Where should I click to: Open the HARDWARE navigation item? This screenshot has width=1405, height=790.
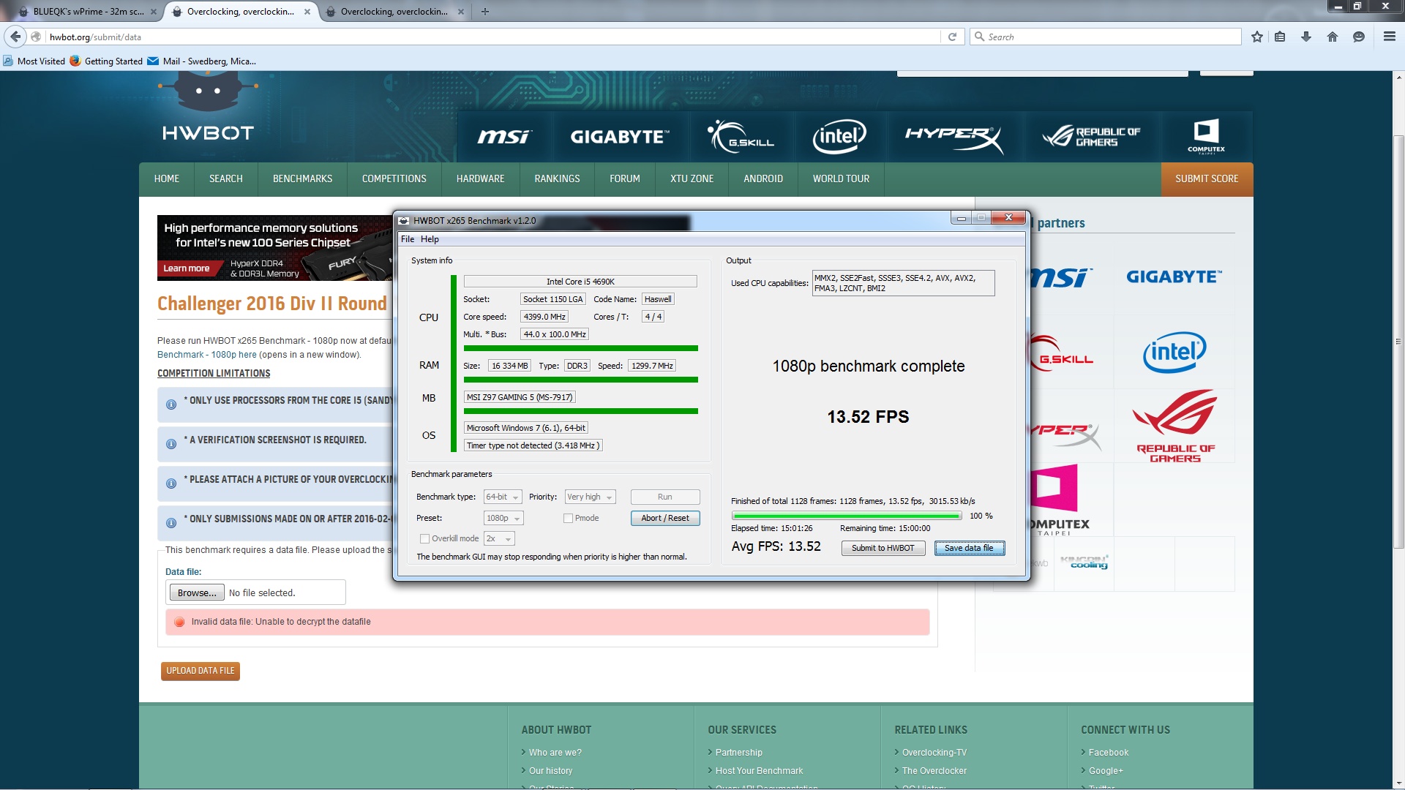point(480,179)
